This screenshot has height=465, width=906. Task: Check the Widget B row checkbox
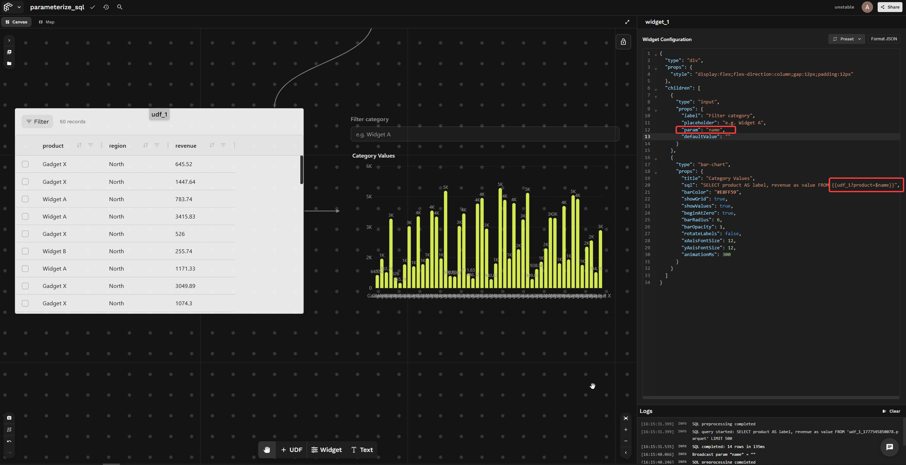(x=25, y=251)
